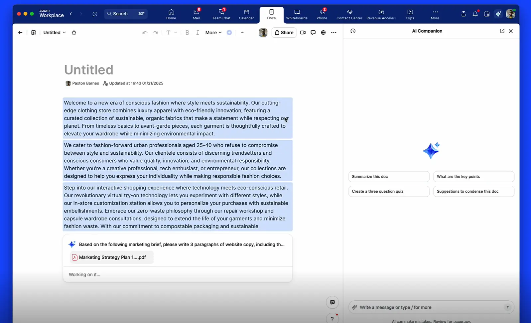
Task: Open AI Companion history
Action: (353, 31)
